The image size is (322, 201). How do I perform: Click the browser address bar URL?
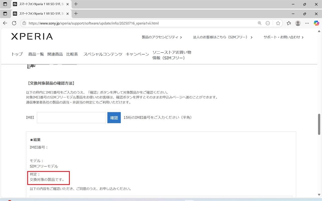[x=94, y=23]
